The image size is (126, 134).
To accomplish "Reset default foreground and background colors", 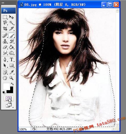I will (x=4, y=92).
